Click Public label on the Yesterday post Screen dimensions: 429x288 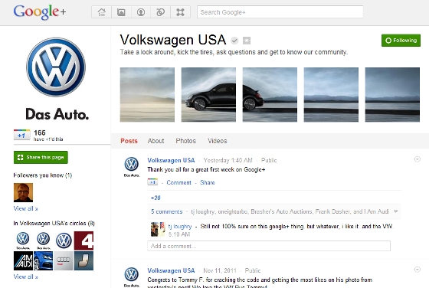pos(269,160)
